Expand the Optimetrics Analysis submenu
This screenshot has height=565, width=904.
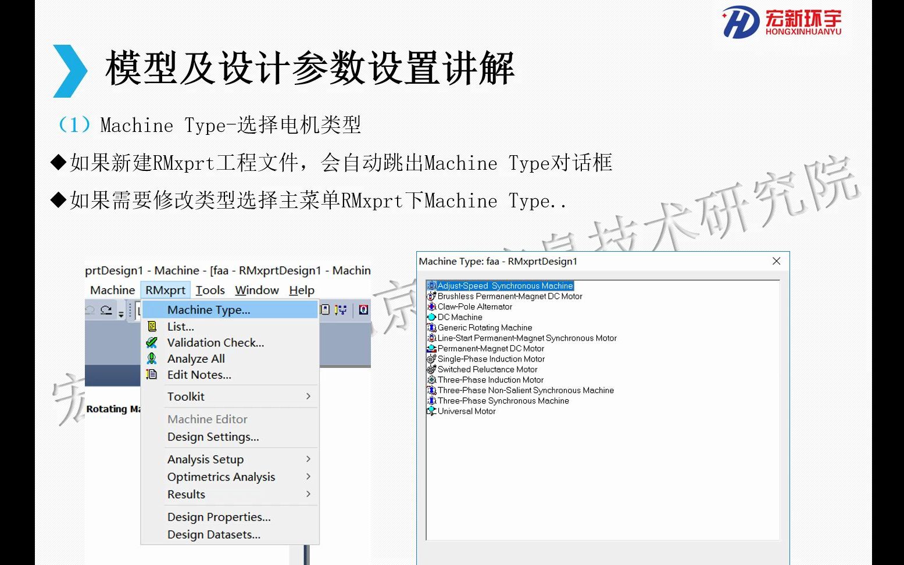point(221,477)
